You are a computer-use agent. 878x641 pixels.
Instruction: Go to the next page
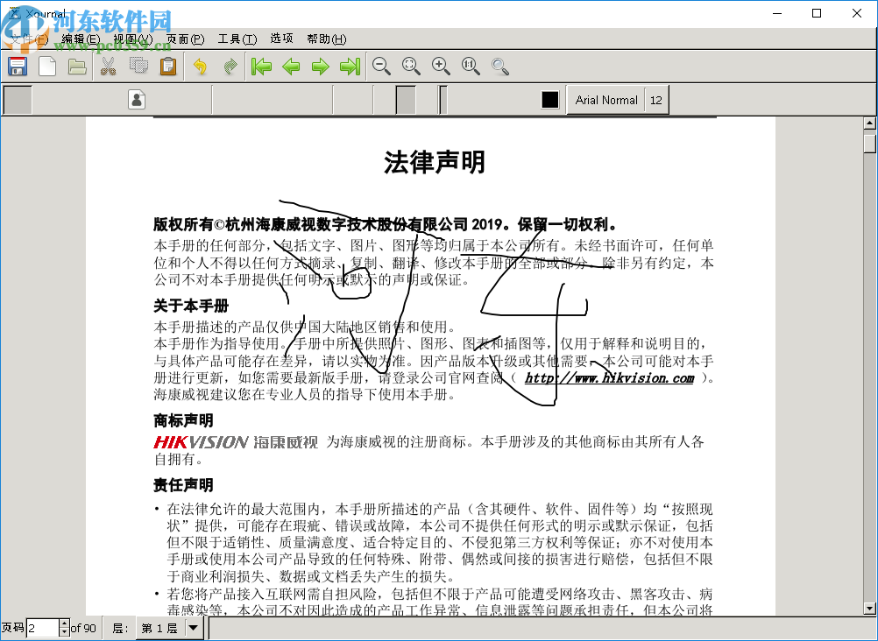click(321, 67)
